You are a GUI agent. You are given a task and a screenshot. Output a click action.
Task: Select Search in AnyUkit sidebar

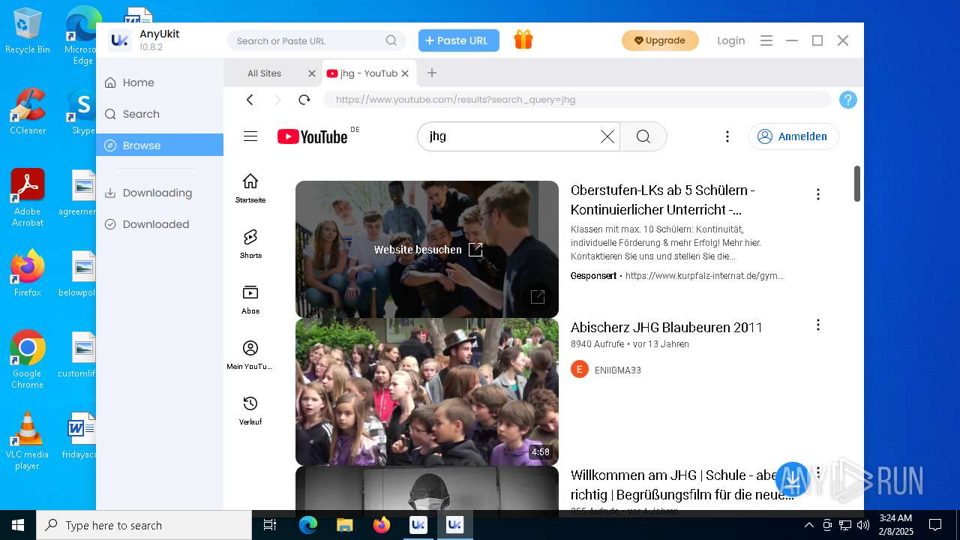pyautogui.click(x=160, y=114)
